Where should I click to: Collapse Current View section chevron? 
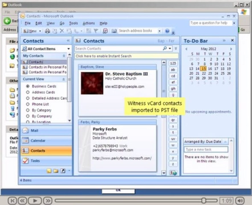click(64, 79)
